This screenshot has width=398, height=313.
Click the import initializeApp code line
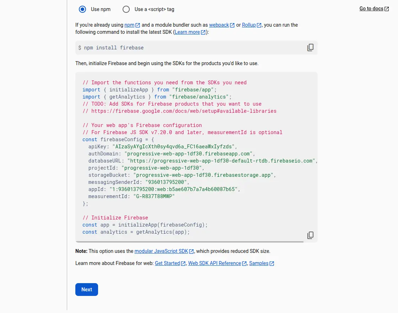(150, 90)
